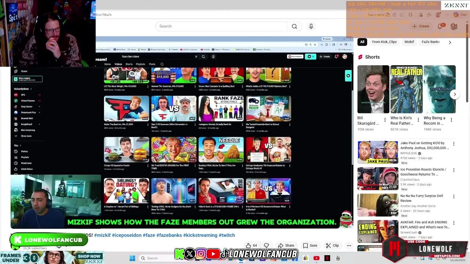Open the Ending Explained Avatar thumbnail
The image size is (470, 264).
tap(378, 231)
